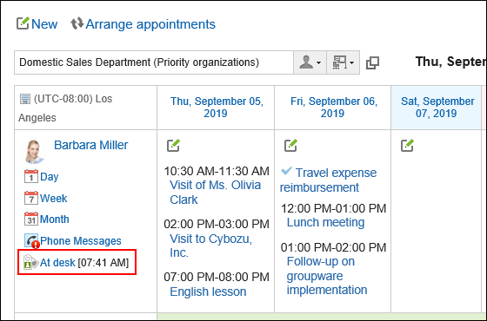Image resolution: width=487 pixels, height=321 pixels.
Task: Click the [07:41 AM] status time text
Action: point(103,263)
